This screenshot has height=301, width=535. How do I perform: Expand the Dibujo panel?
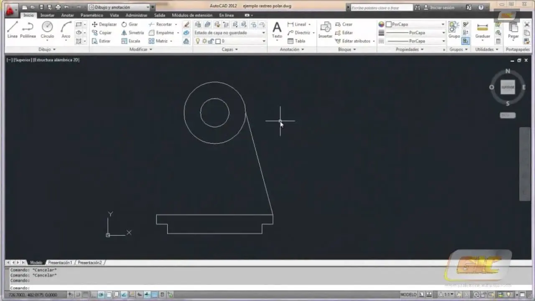47,49
